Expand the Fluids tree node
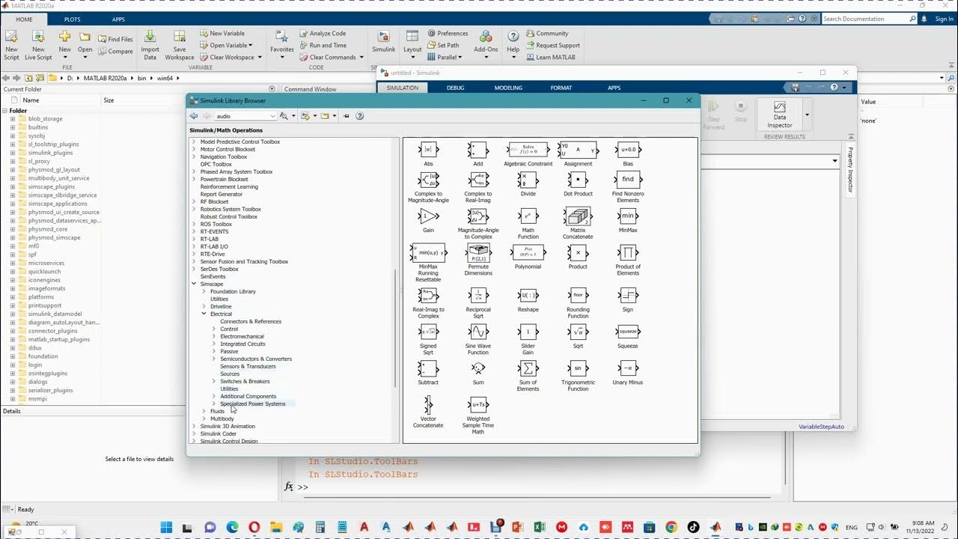Image resolution: width=958 pixels, height=539 pixels. [x=204, y=411]
